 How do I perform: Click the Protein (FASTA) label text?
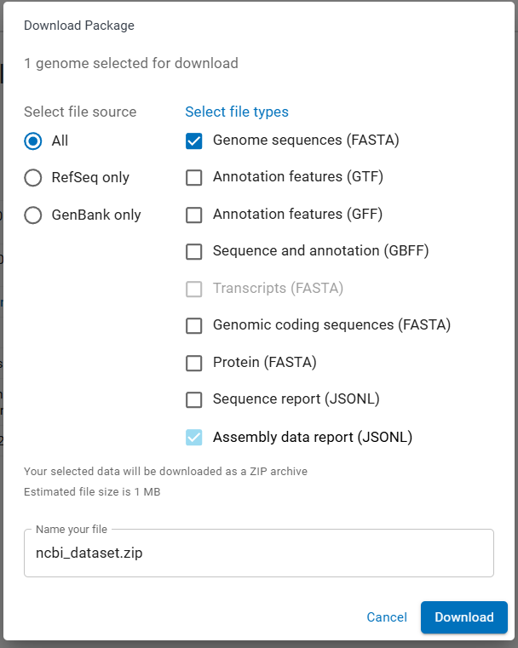point(265,363)
